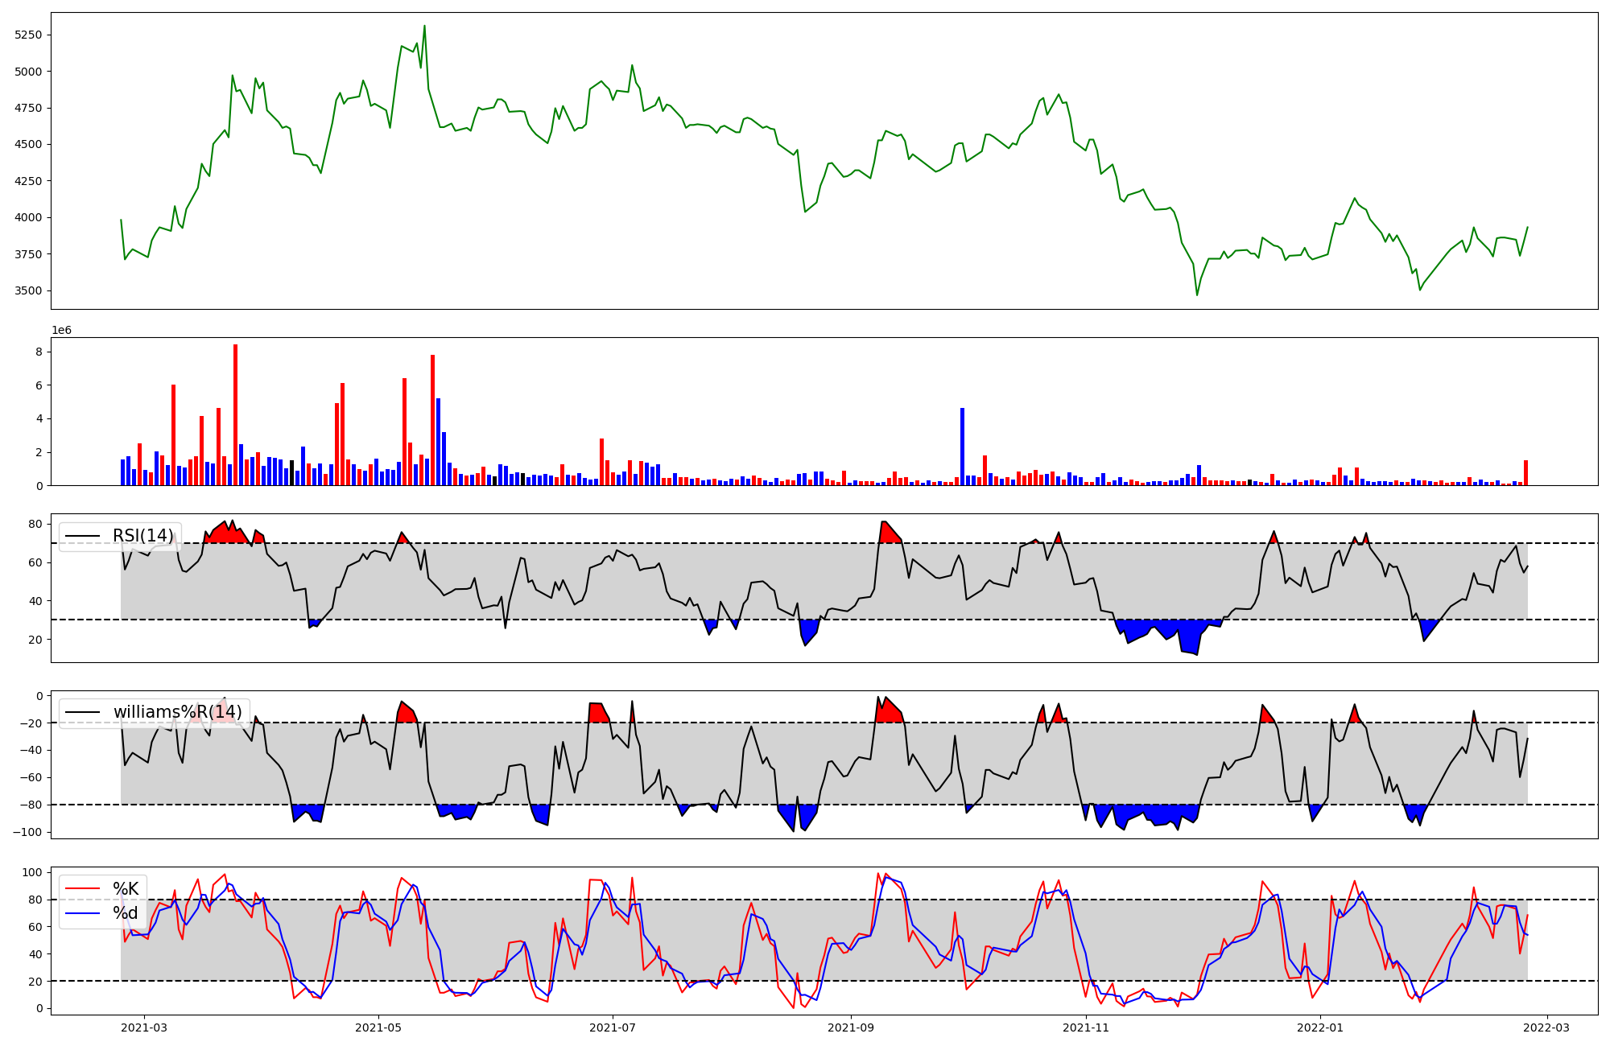Click the red %K legend entry
This screenshot has height=1046, width=1610.
(x=125, y=889)
